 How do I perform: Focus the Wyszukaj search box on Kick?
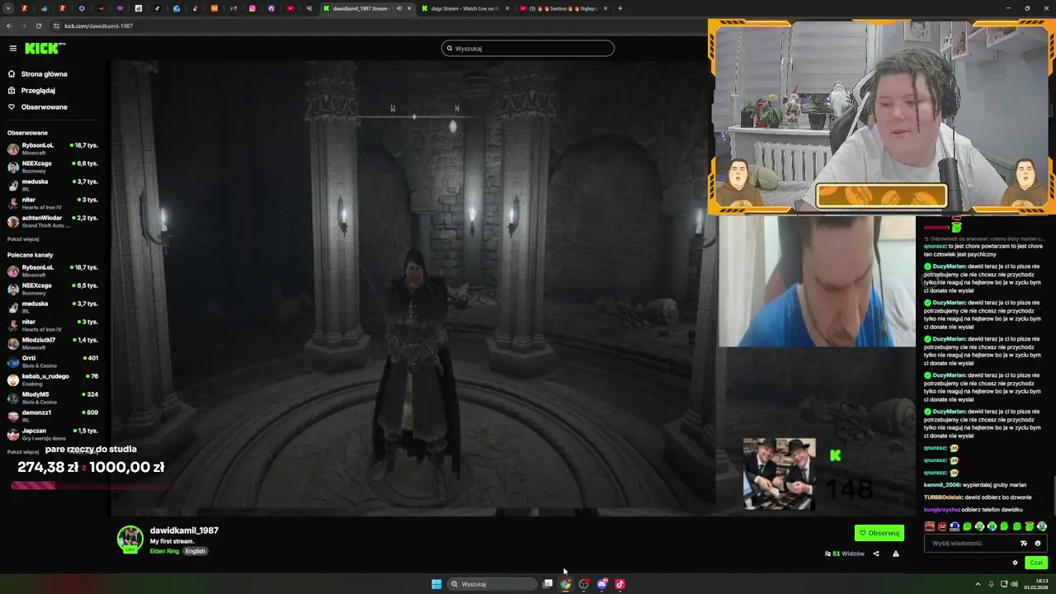pos(528,49)
